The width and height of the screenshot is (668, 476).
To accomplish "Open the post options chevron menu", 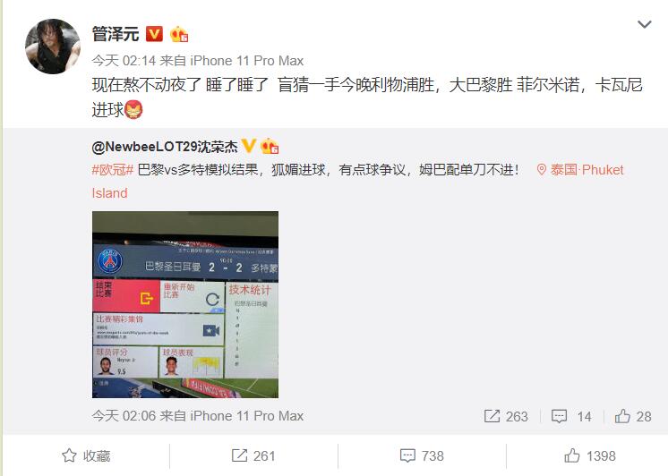I will click(x=644, y=24).
